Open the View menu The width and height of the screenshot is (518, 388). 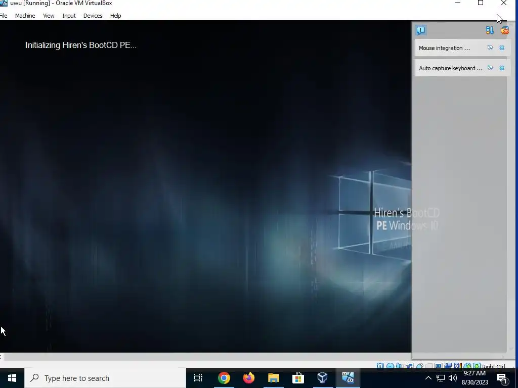pyautogui.click(x=49, y=16)
